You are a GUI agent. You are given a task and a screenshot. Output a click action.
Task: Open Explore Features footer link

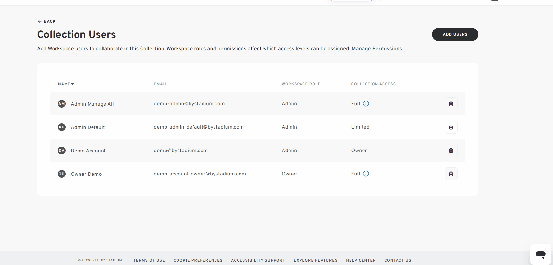coord(315,260)
